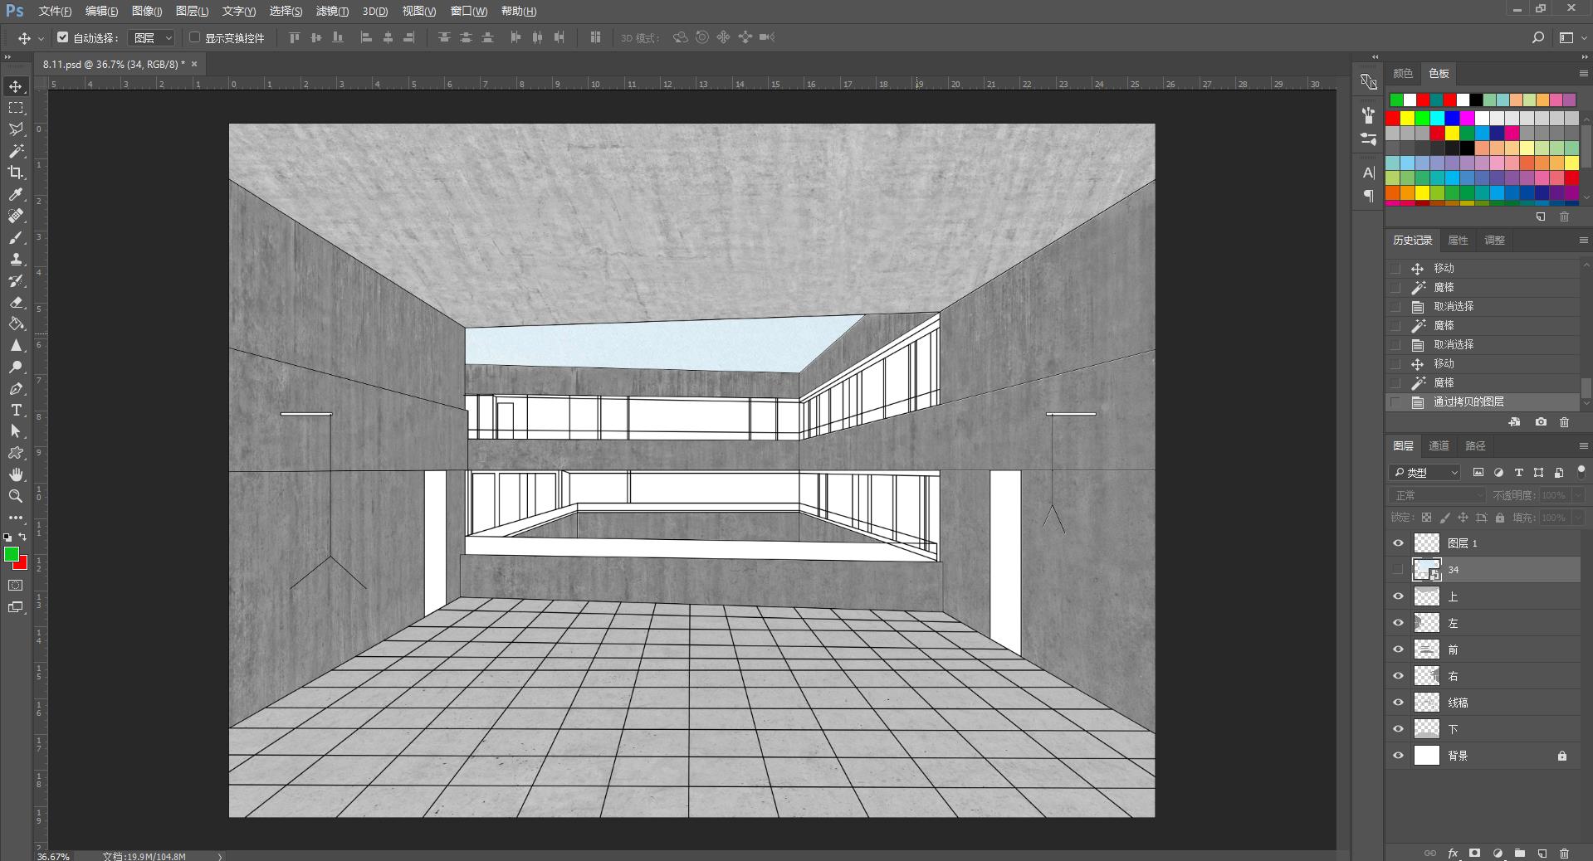Select the Path Selection tool
Screen dimensions: 1593x861
pos(16,431)
